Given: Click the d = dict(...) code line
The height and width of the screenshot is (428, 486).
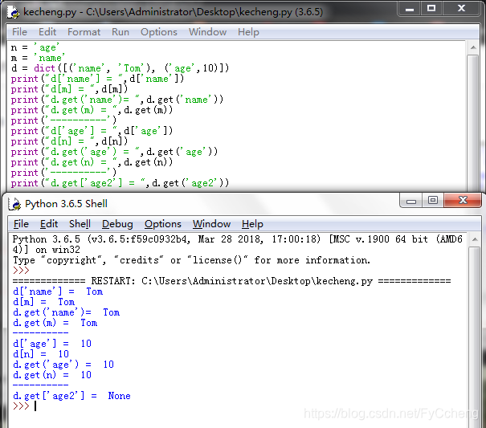Looking at the screenshot, I should [x=120, y=68].
